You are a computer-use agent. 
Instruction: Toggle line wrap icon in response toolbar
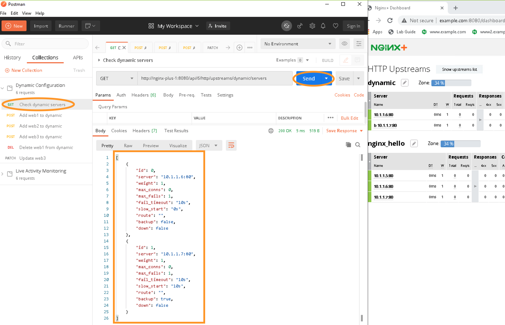pos(231,145)
